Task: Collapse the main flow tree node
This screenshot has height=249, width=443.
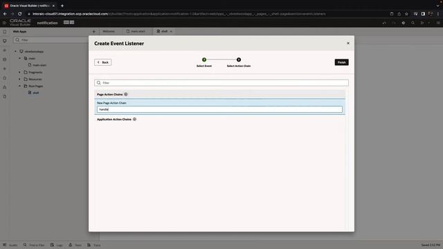Action: (20, 58)
